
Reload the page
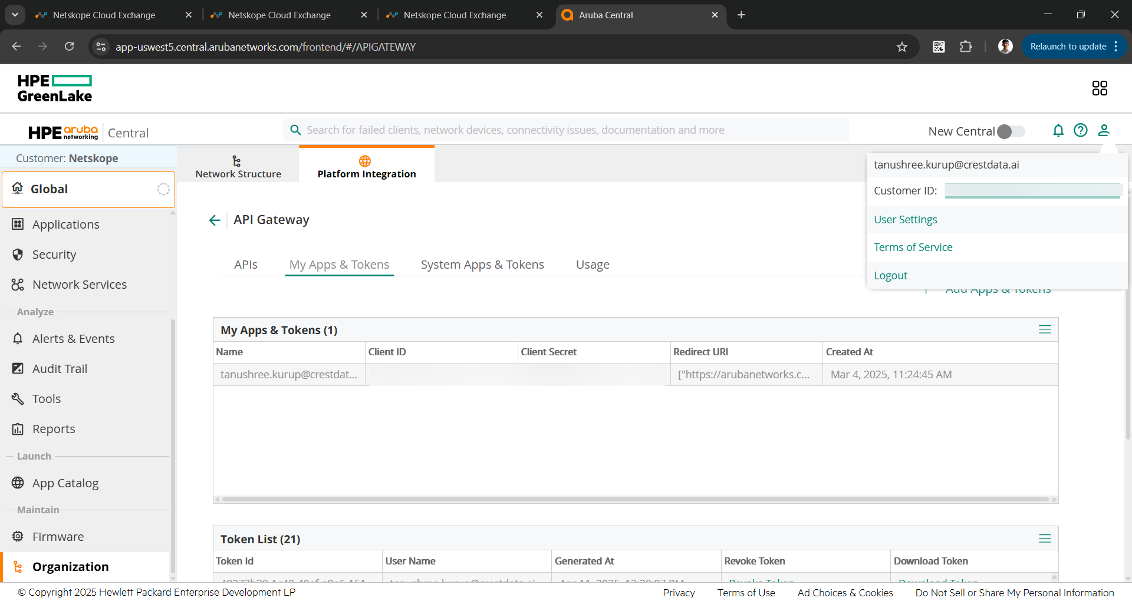click(70, 47)
